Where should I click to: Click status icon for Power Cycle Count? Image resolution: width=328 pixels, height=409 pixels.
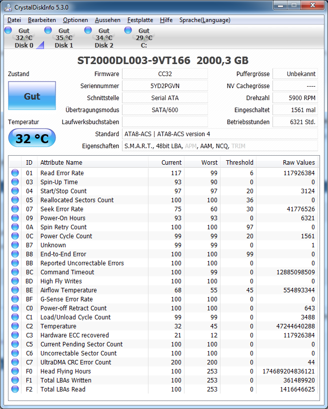(x=15, y=236)
